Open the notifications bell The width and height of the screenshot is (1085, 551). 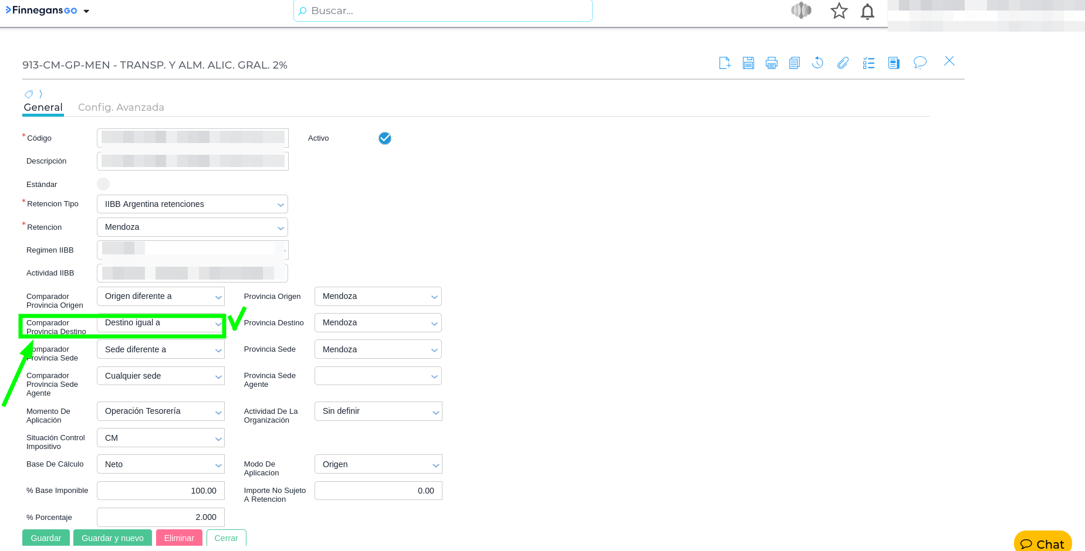point(867,11)
